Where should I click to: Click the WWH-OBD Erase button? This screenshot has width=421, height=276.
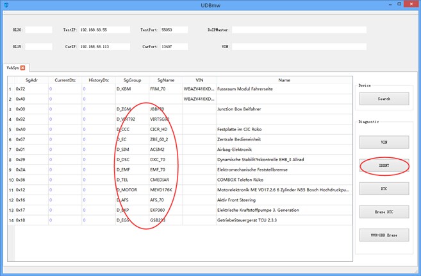coord(384,235)
